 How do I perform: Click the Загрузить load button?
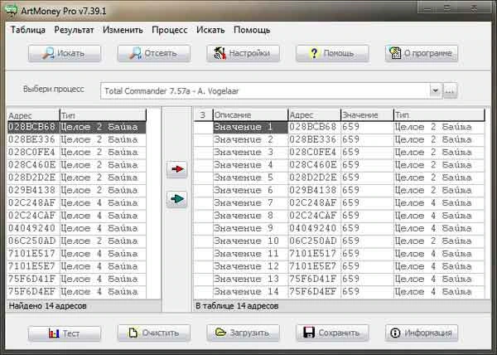tap(243, 333)
